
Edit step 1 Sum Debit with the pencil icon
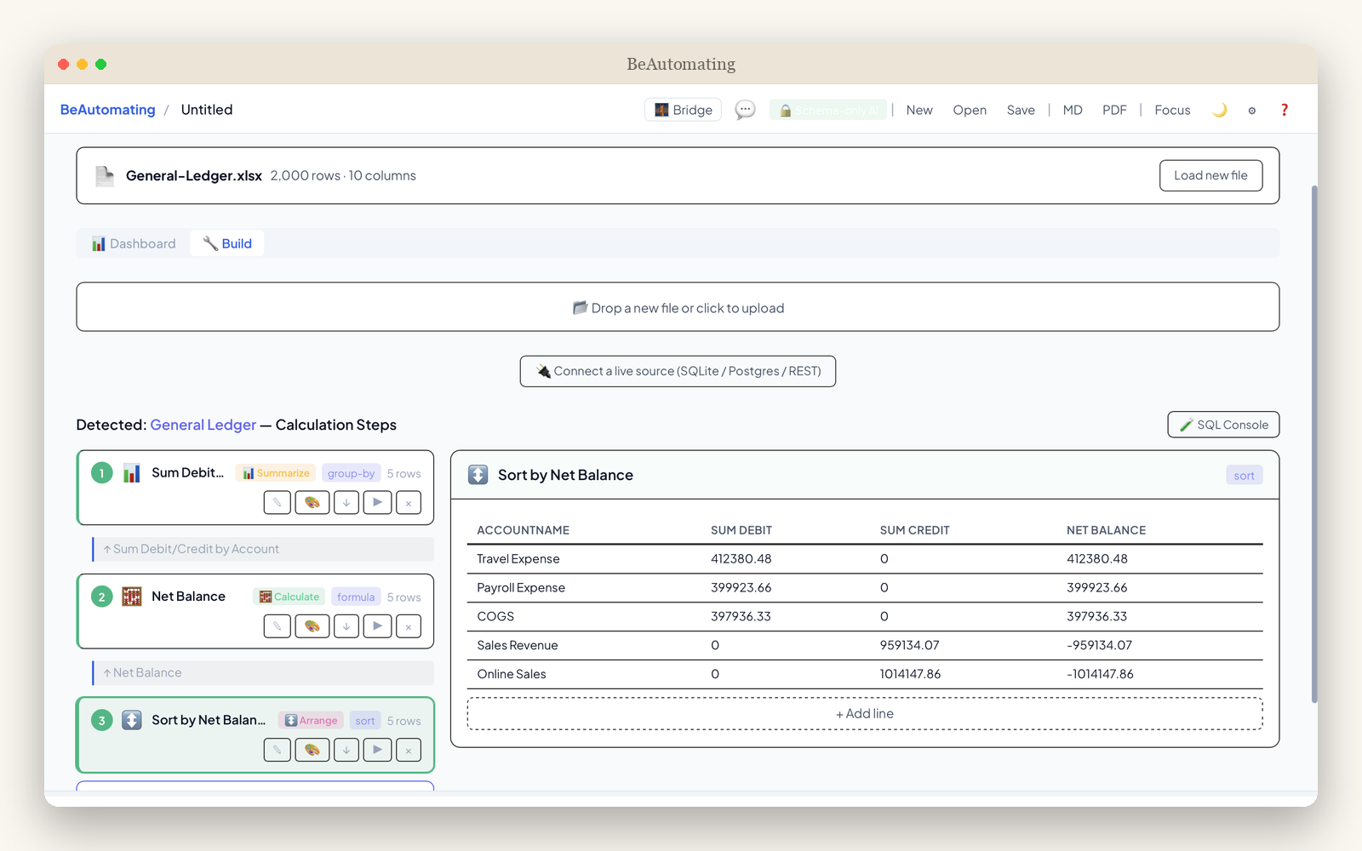pos(278,502)
